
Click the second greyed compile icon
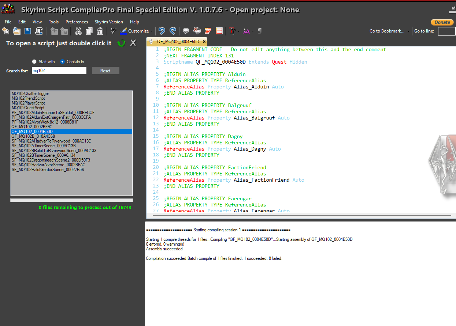(64, 31)
